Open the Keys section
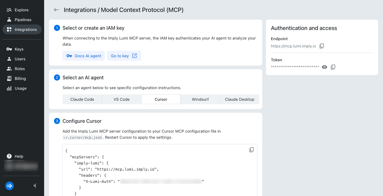The height and width of the screenshot is (196, 383). (x=19, y=49)
